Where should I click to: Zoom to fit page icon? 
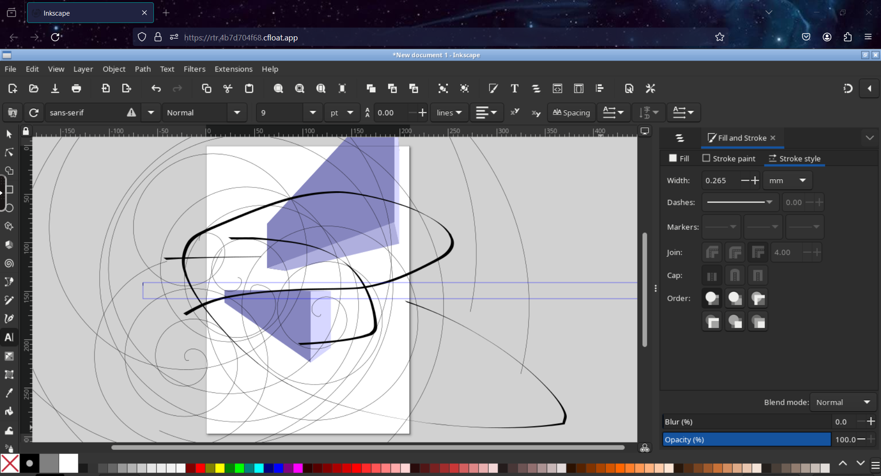point(321,89)
